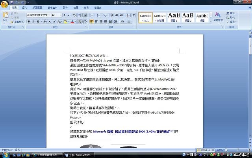Open the Paragraph dialog launcher
252x158 pixels.
click(135, 27)
